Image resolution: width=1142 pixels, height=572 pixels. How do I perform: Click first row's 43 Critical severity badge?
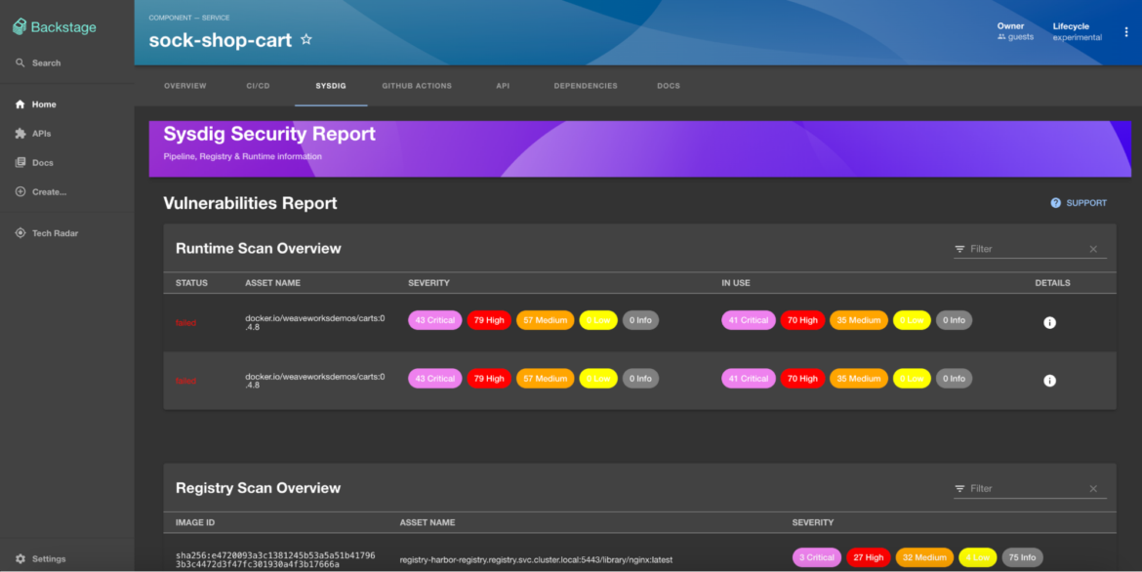pos(434,320)
